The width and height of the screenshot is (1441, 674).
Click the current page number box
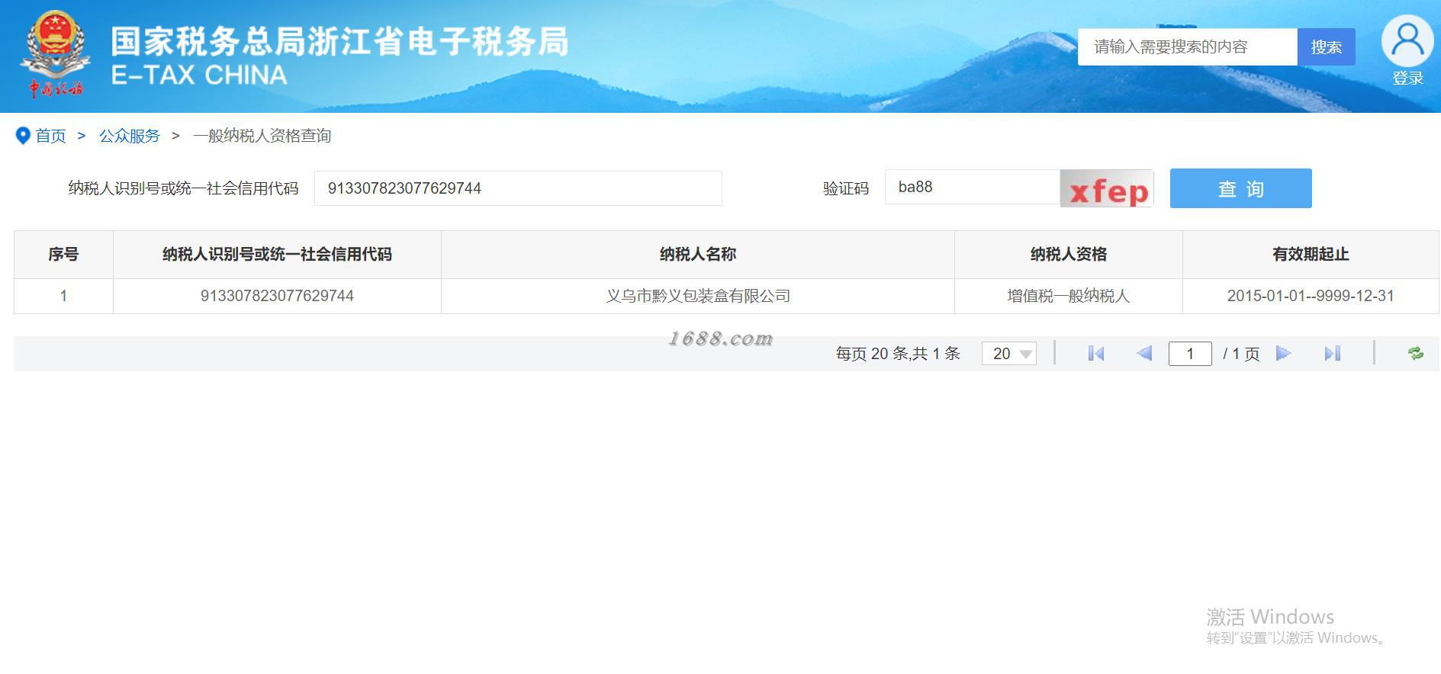(1190, 354)
